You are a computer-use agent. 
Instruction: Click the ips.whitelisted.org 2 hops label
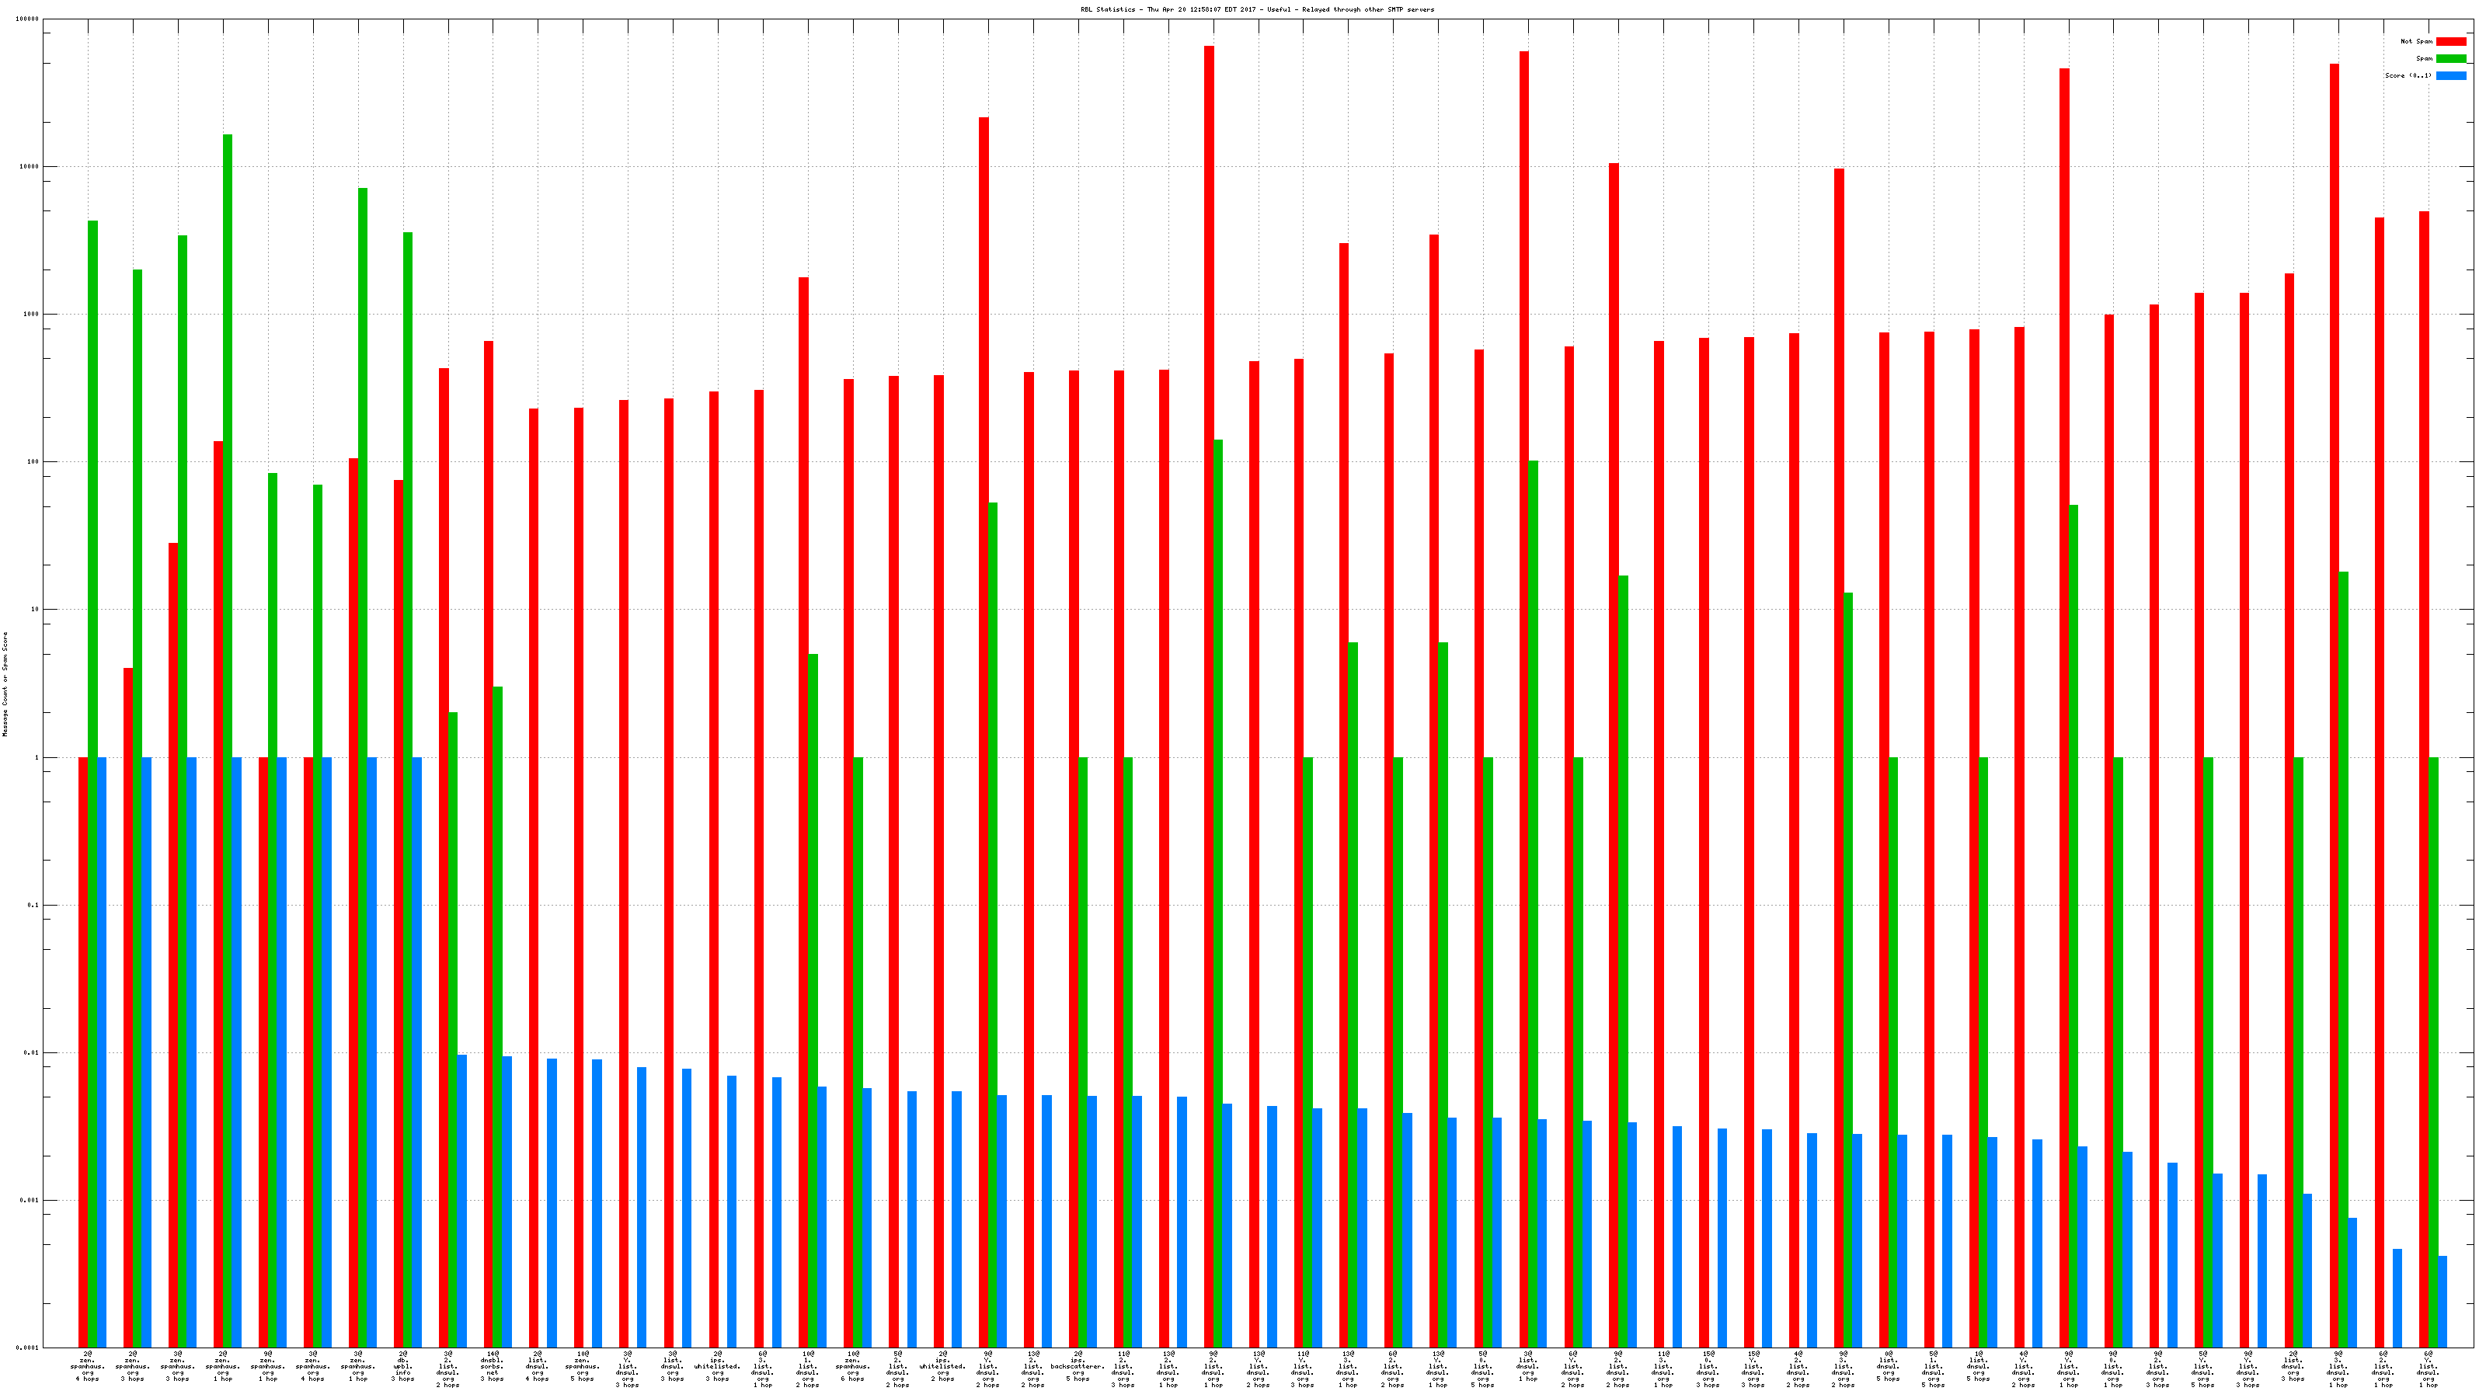pyautogui.click(x=943, y=1366)
